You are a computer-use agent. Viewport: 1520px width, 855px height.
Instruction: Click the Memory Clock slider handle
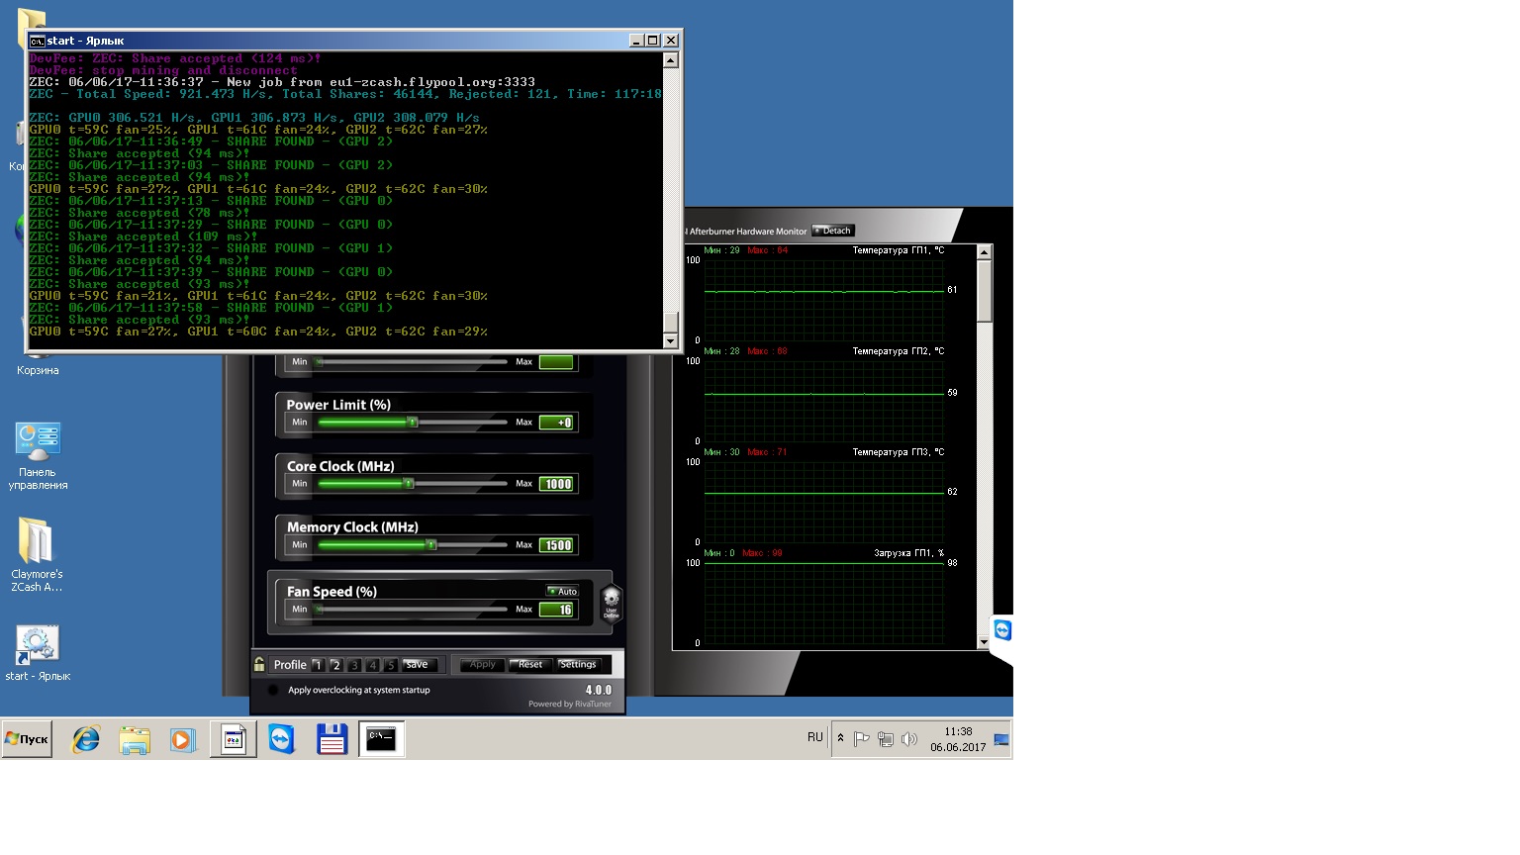coord(430,545)
